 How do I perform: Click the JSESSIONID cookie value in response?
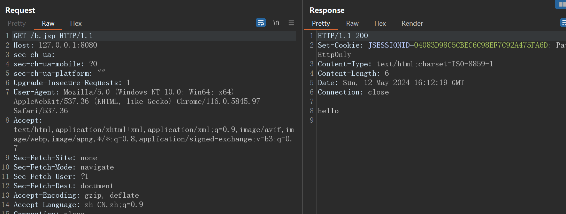point(481,45)
